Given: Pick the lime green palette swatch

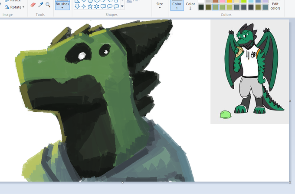Looking at the screenshot, I should pyautogui.click(x=244, y=1).
